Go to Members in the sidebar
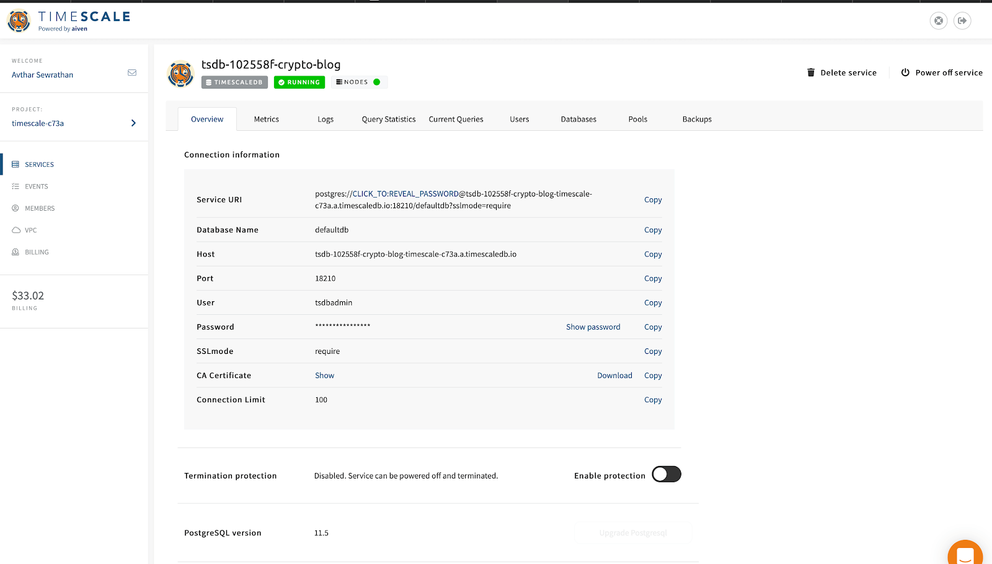992x564 pixels. [40, 208]
